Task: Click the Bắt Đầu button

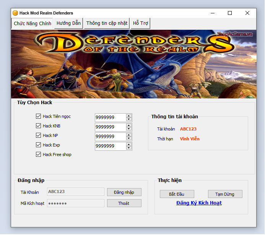Action: pyautogui.click(x=177, y=194)
